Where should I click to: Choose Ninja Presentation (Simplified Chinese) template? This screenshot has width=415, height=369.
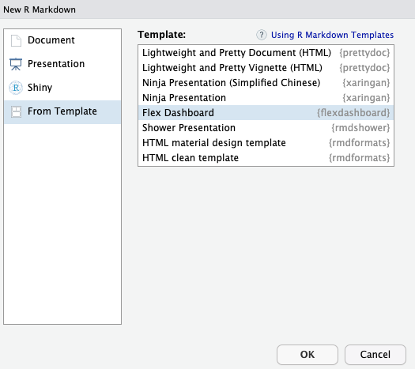click(x=266, y=83)
